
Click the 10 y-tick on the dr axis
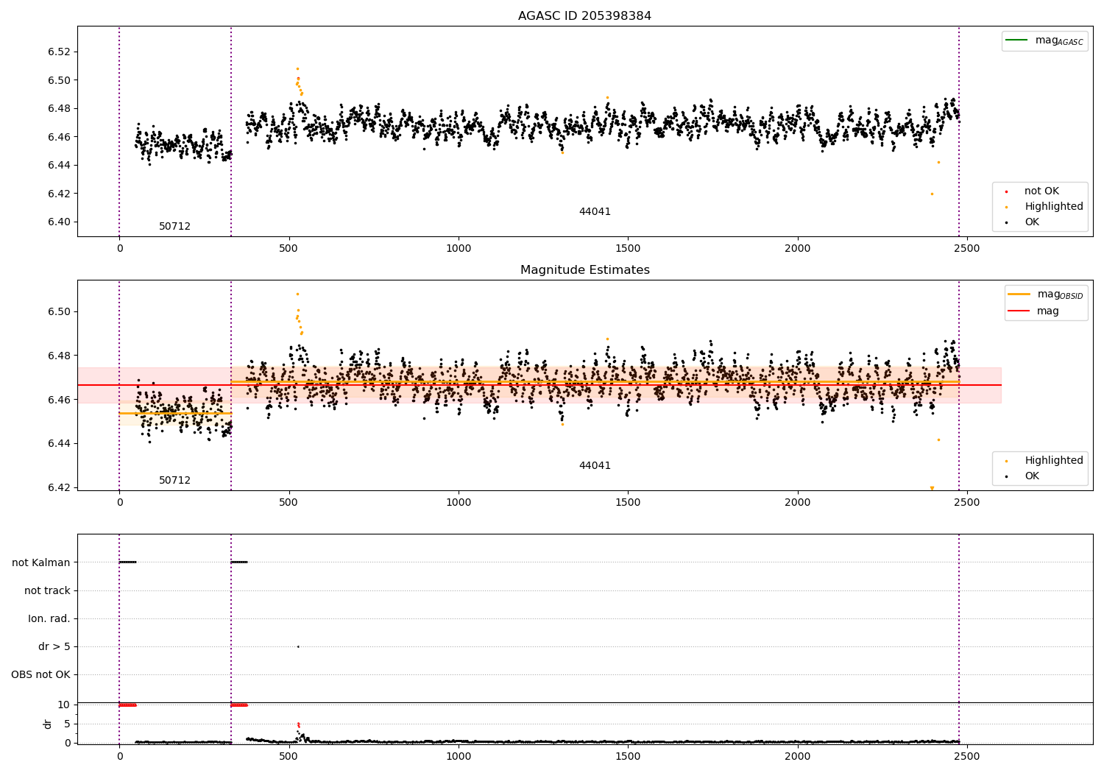coord(64,705)
